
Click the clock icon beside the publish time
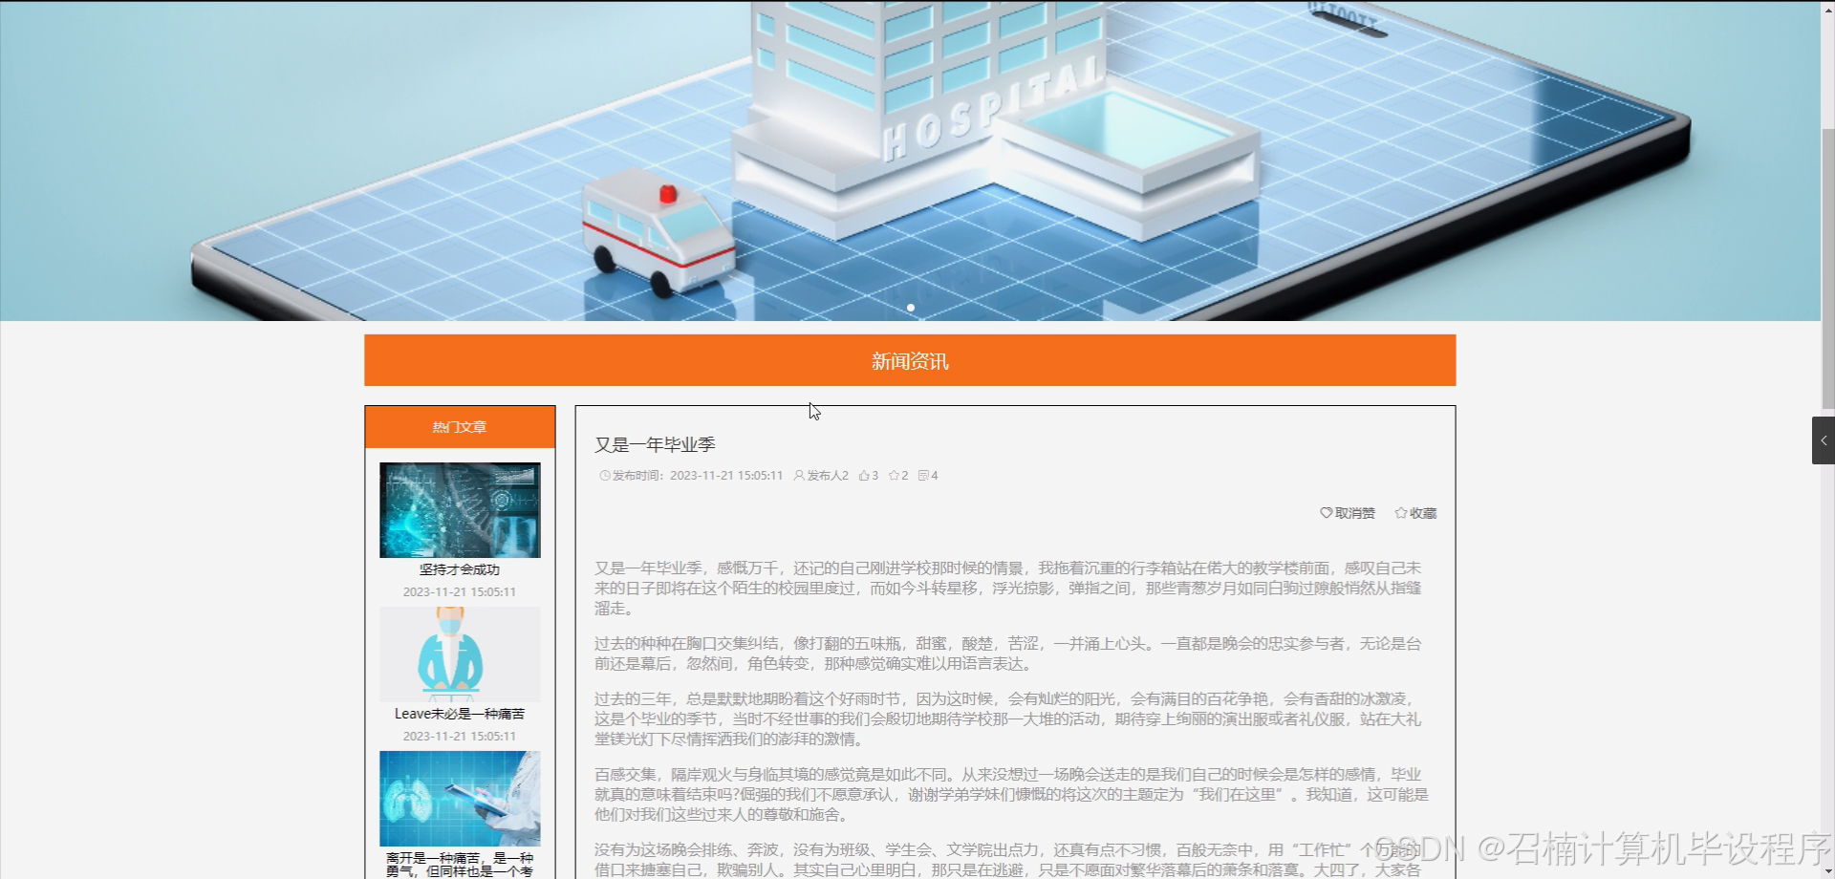click(603, 475)
